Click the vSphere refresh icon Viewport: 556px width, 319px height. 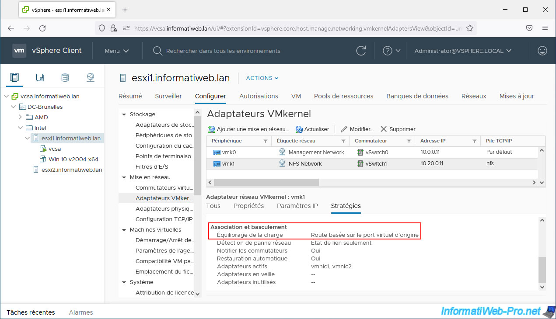tap(361, 51)
